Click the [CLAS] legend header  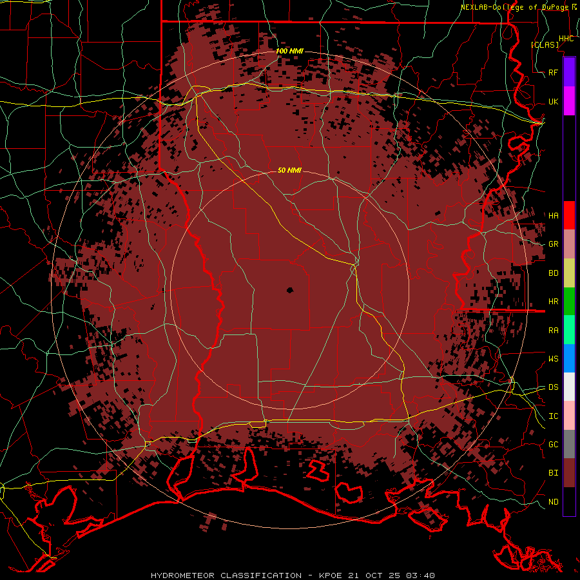pos(545,44)
